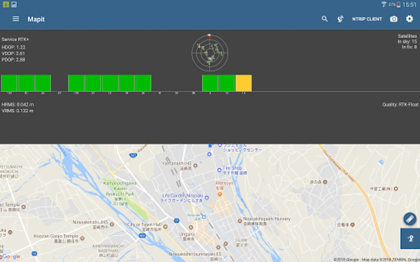Select the HDOP: 1.22 value
The height and width of the screenshot is (262, 420).
(13, 47)
